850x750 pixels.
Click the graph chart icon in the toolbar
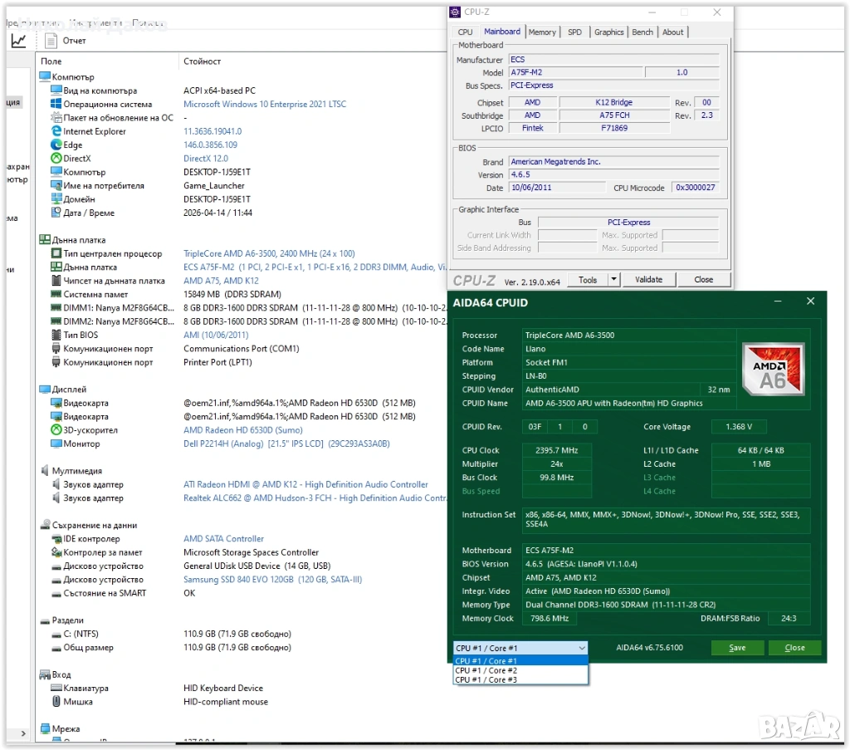[18, 40]
